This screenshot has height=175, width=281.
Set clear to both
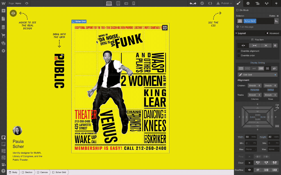pyautogui.click(x=275, y=163)
